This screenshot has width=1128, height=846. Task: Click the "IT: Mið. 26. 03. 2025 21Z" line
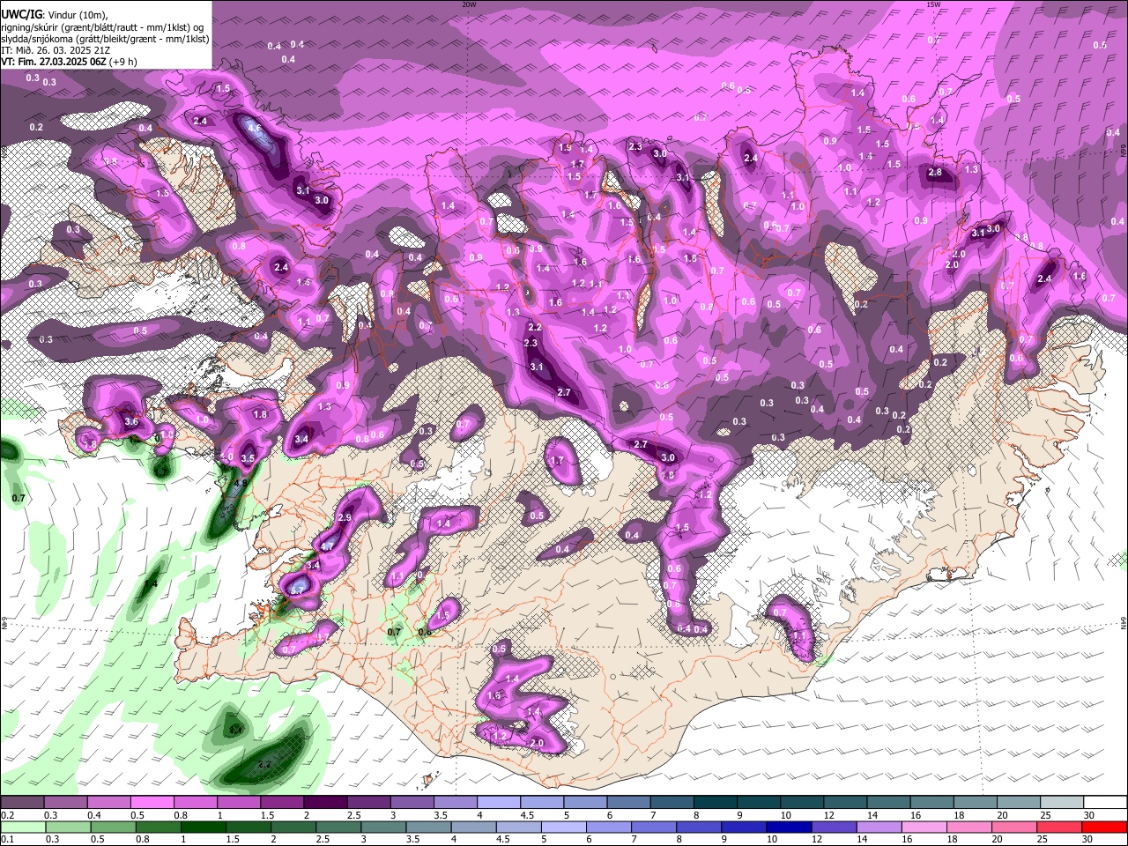coord(56,50)
